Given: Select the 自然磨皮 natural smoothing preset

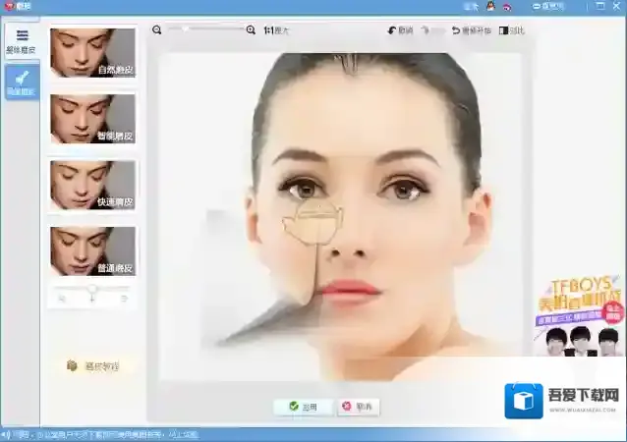Looking at the screenshot, I should (92, 53).
